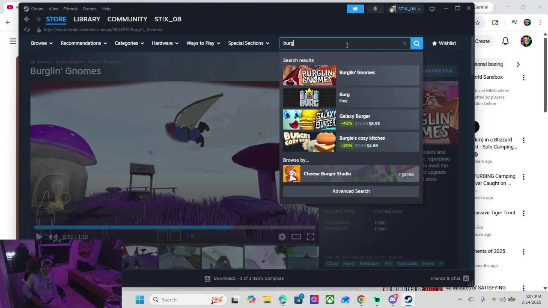Open File Explorer from taskbar
The width and height of the screenshot is (548, 308).
[267, 299]
